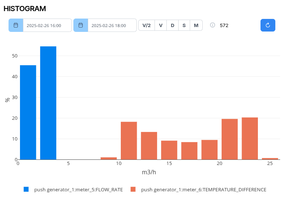The height and width of the screenshot is (198, 282).
Task: Edit the start date 2025-02-26 16:00 field
Action: (x=47, y=26)
